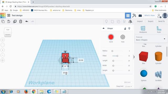Zoom out with the minus icon

pos(3,55)
